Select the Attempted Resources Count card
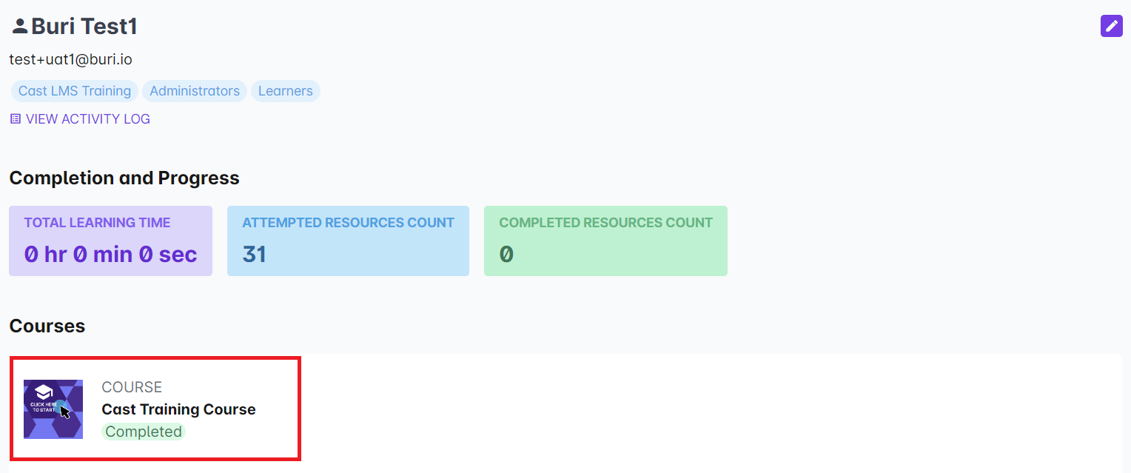This screenshot has height=473, width=1131. 348,241
